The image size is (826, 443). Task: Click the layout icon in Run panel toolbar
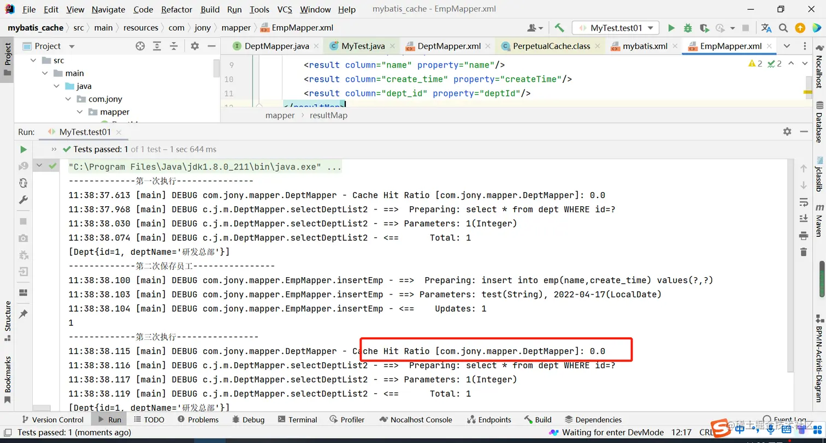[x=23, y=292]
